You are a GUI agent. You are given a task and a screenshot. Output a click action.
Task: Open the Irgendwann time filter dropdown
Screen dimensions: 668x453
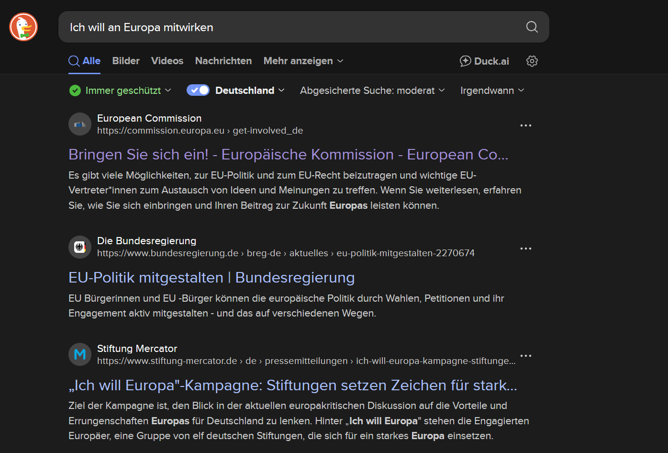492,91
